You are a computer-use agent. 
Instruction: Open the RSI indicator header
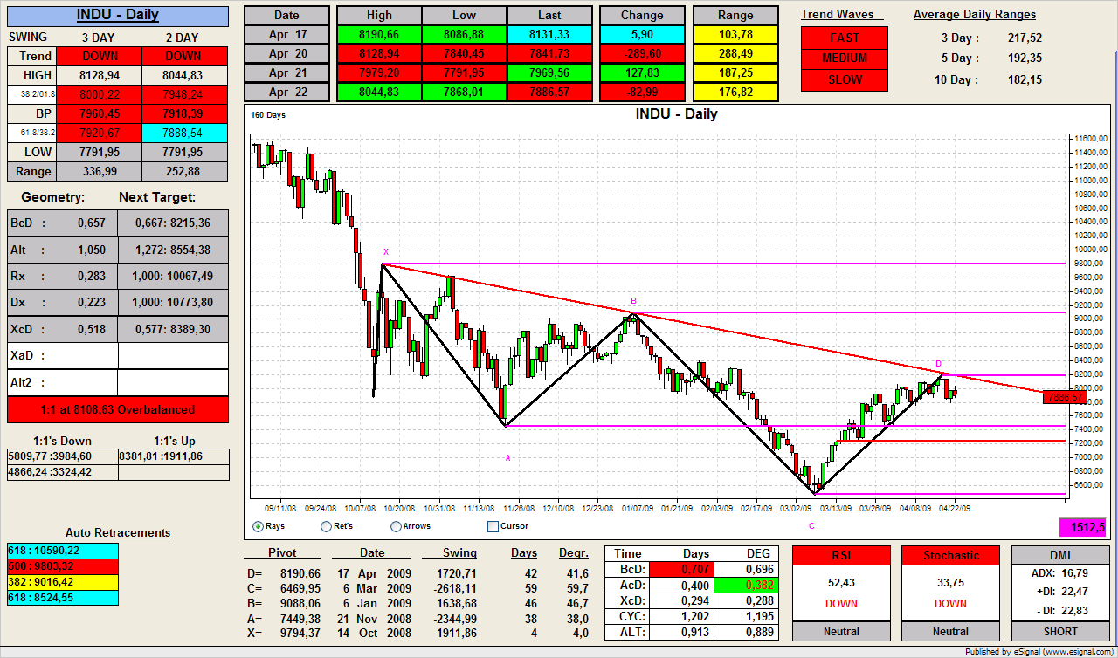(x=841, y=555)
